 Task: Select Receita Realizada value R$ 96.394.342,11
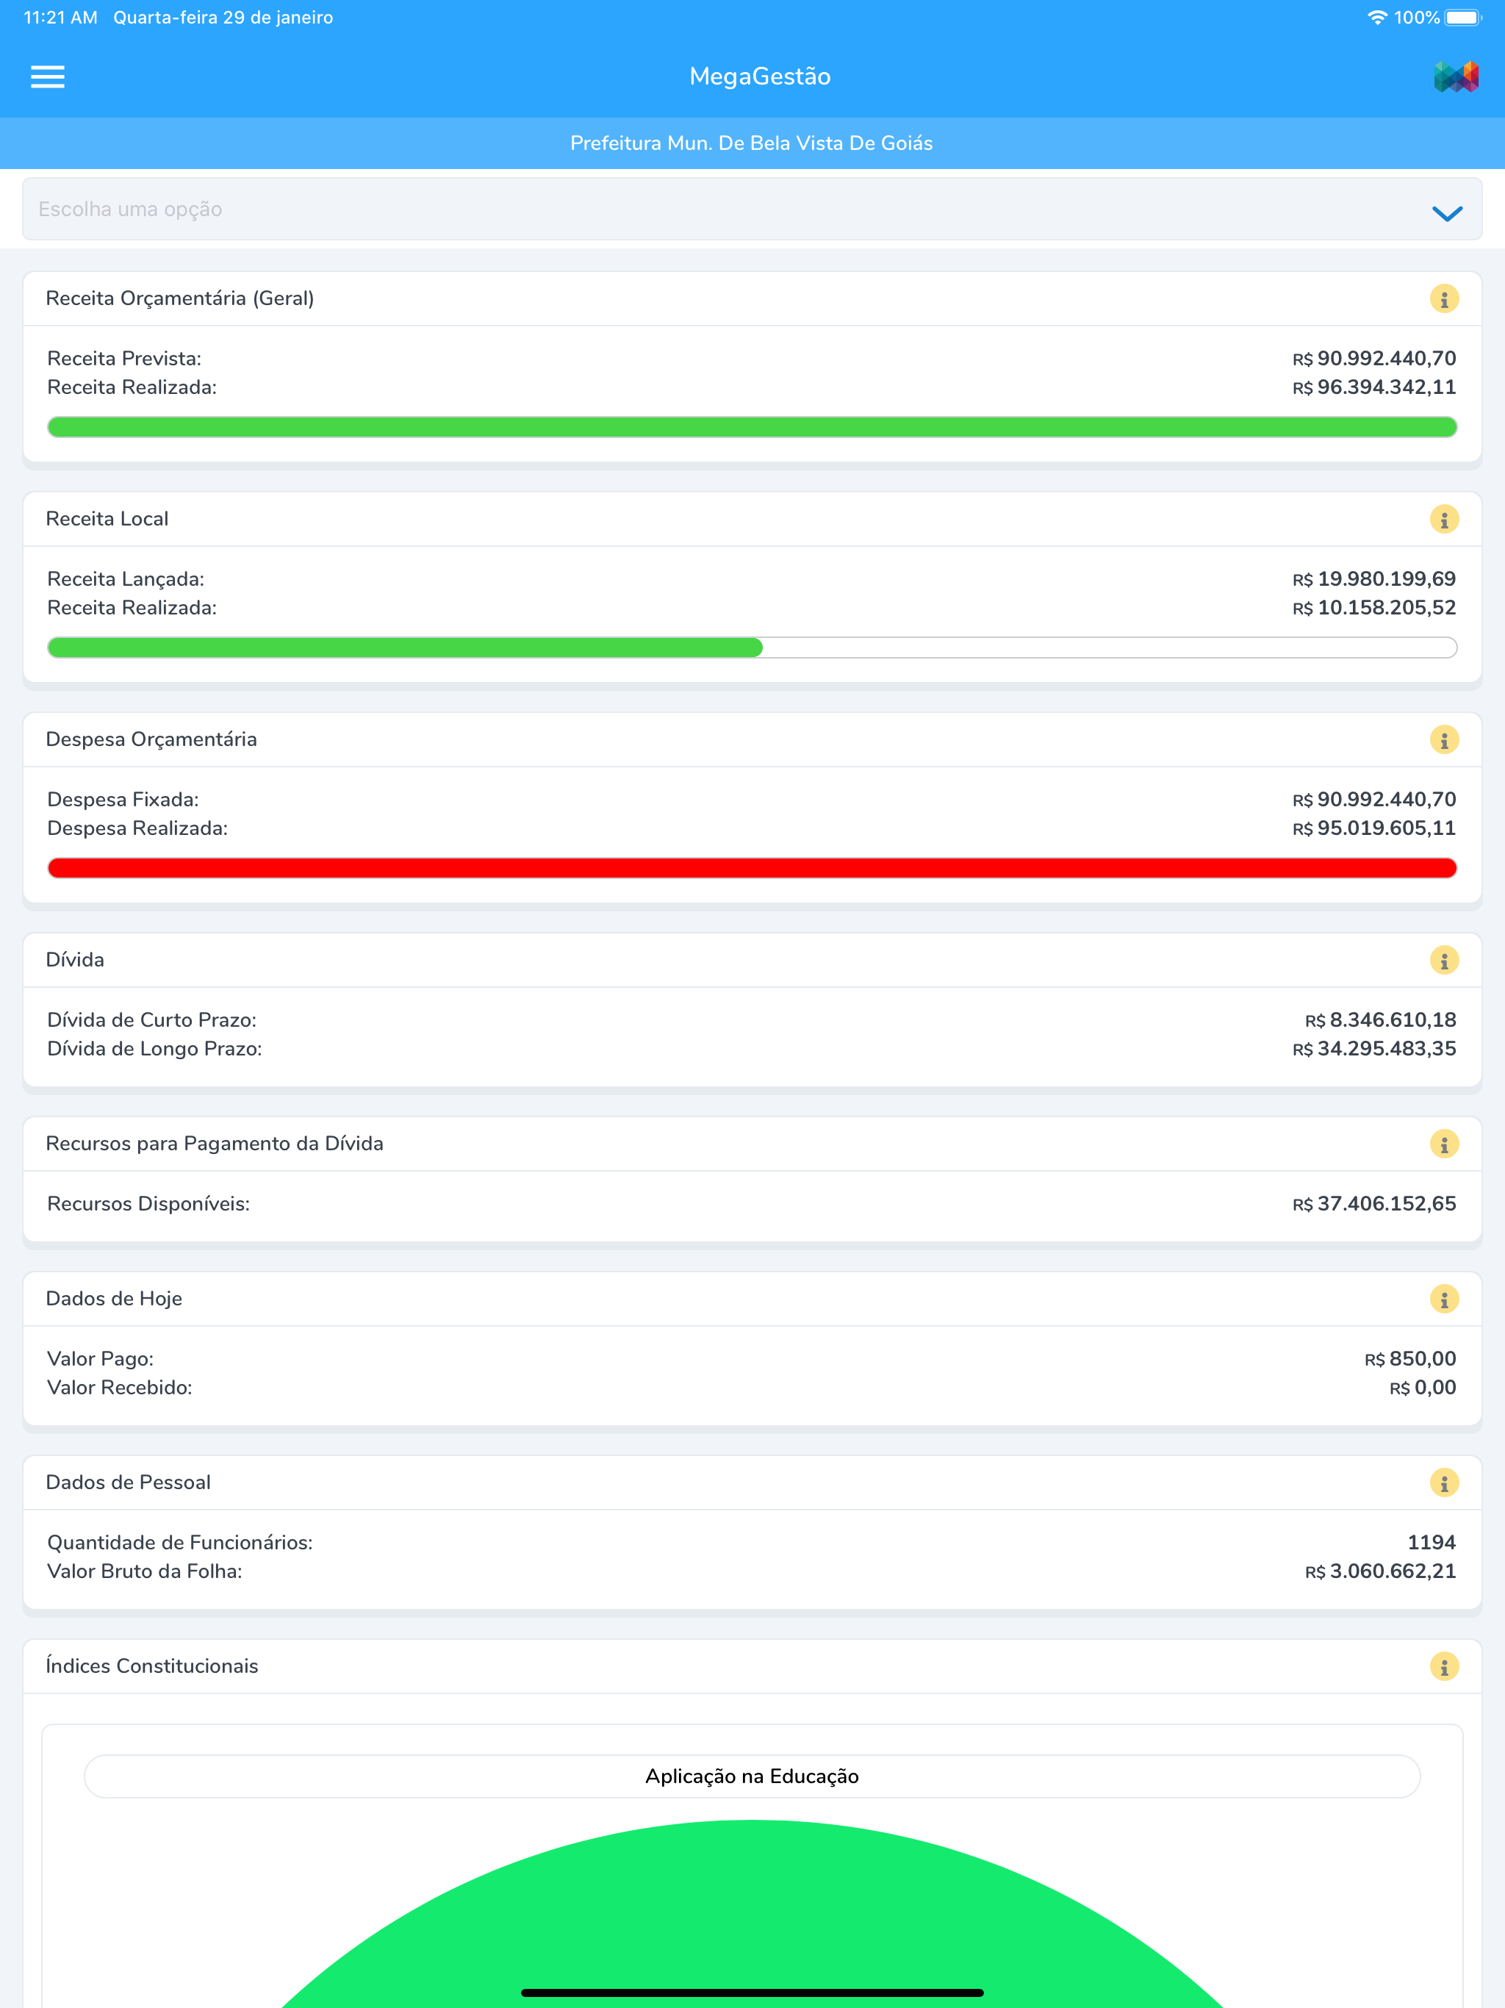point(1374,387)
